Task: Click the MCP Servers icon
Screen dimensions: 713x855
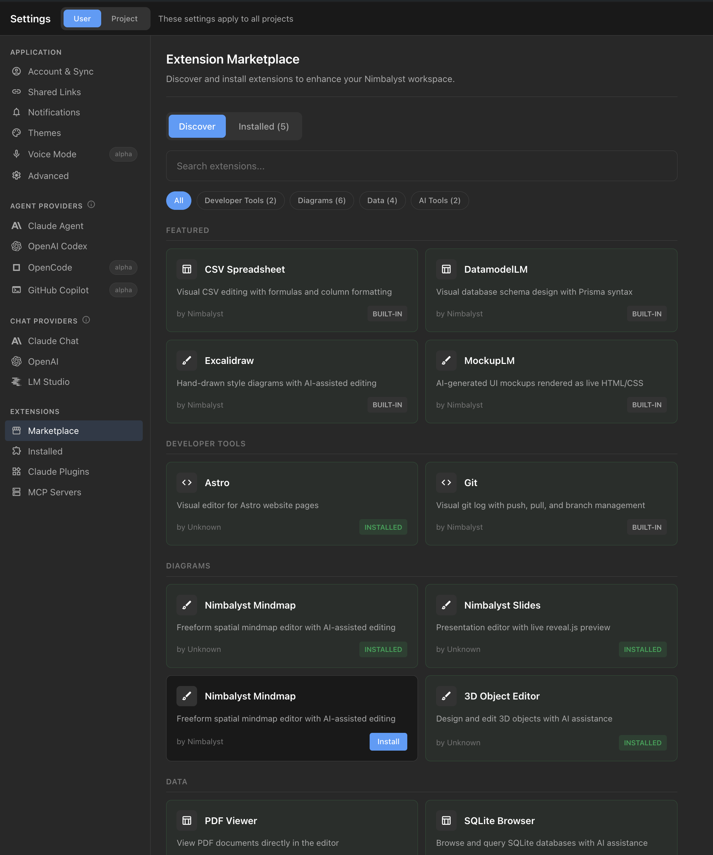Action: pyautogui.click(x=16, y=492)
